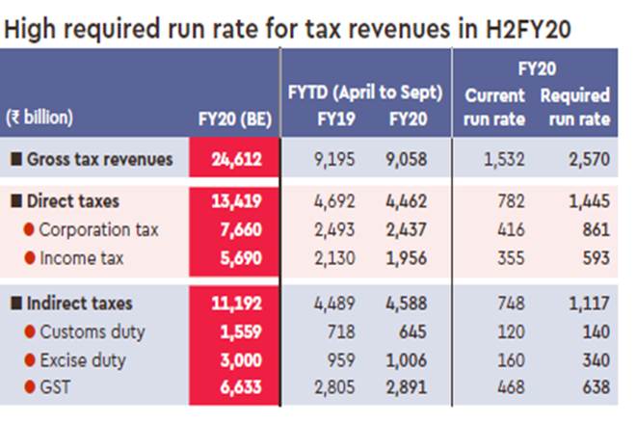The width and height of the screenshot is (636, 424).
Task: Click the square bullet beside Direct taxes
Action: pos(16,202)
